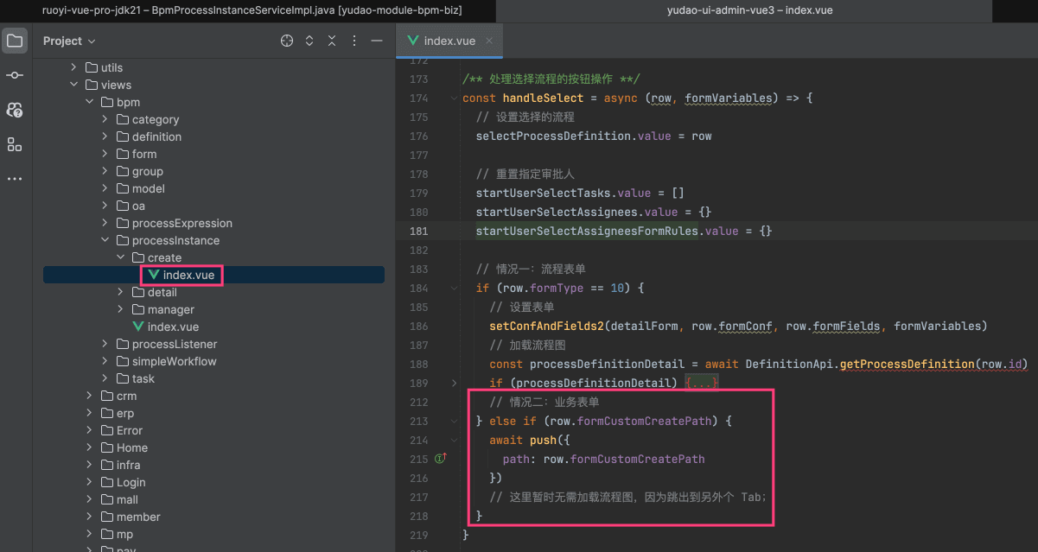
Task: Collapse the handleSelect function fold arrow
Action: point(455,98)
